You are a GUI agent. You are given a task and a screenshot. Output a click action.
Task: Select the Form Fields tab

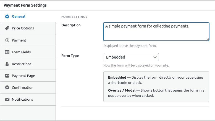pos(21,52)
